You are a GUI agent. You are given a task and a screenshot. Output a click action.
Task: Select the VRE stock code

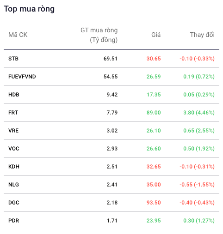point(13,131)
